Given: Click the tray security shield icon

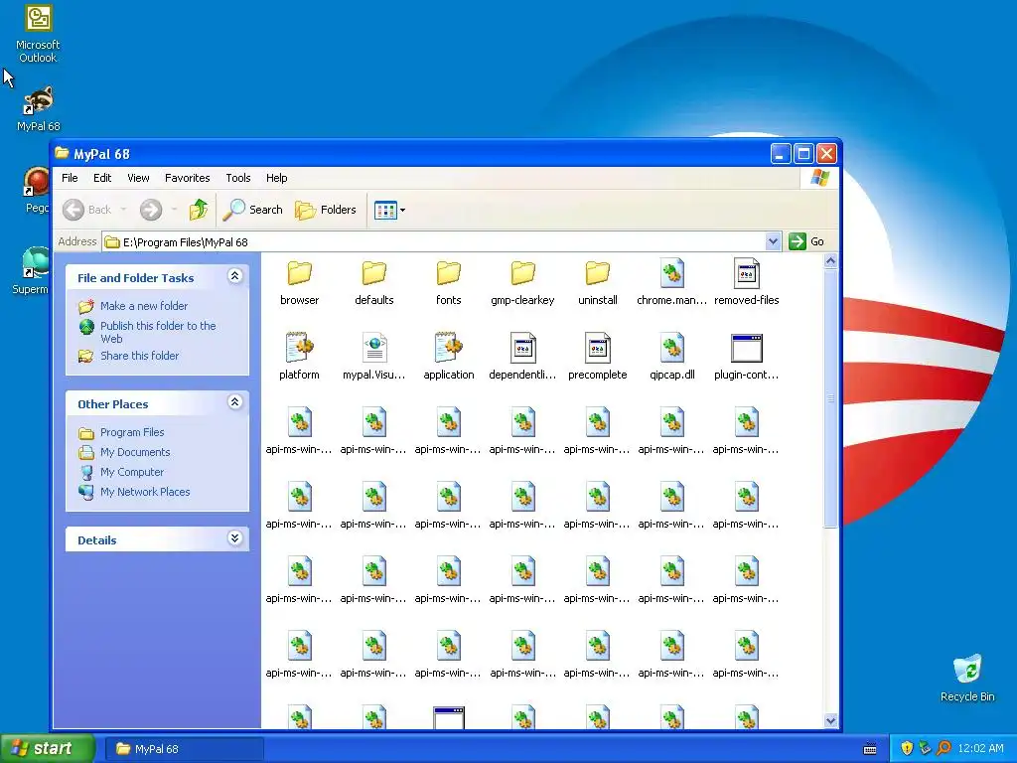Looking at the screenshot, I should click(907, 749).
